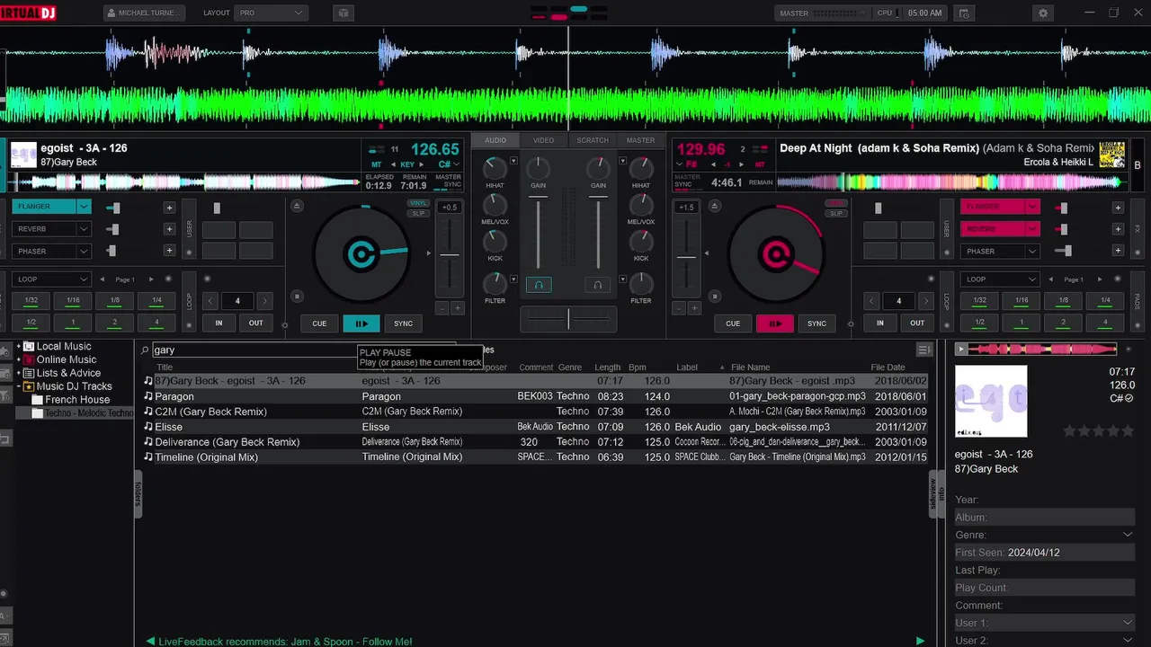This screenshot has height=647, width=1151.
Task: Open Genre dropdown in info panel
Action: [1128, 535]
